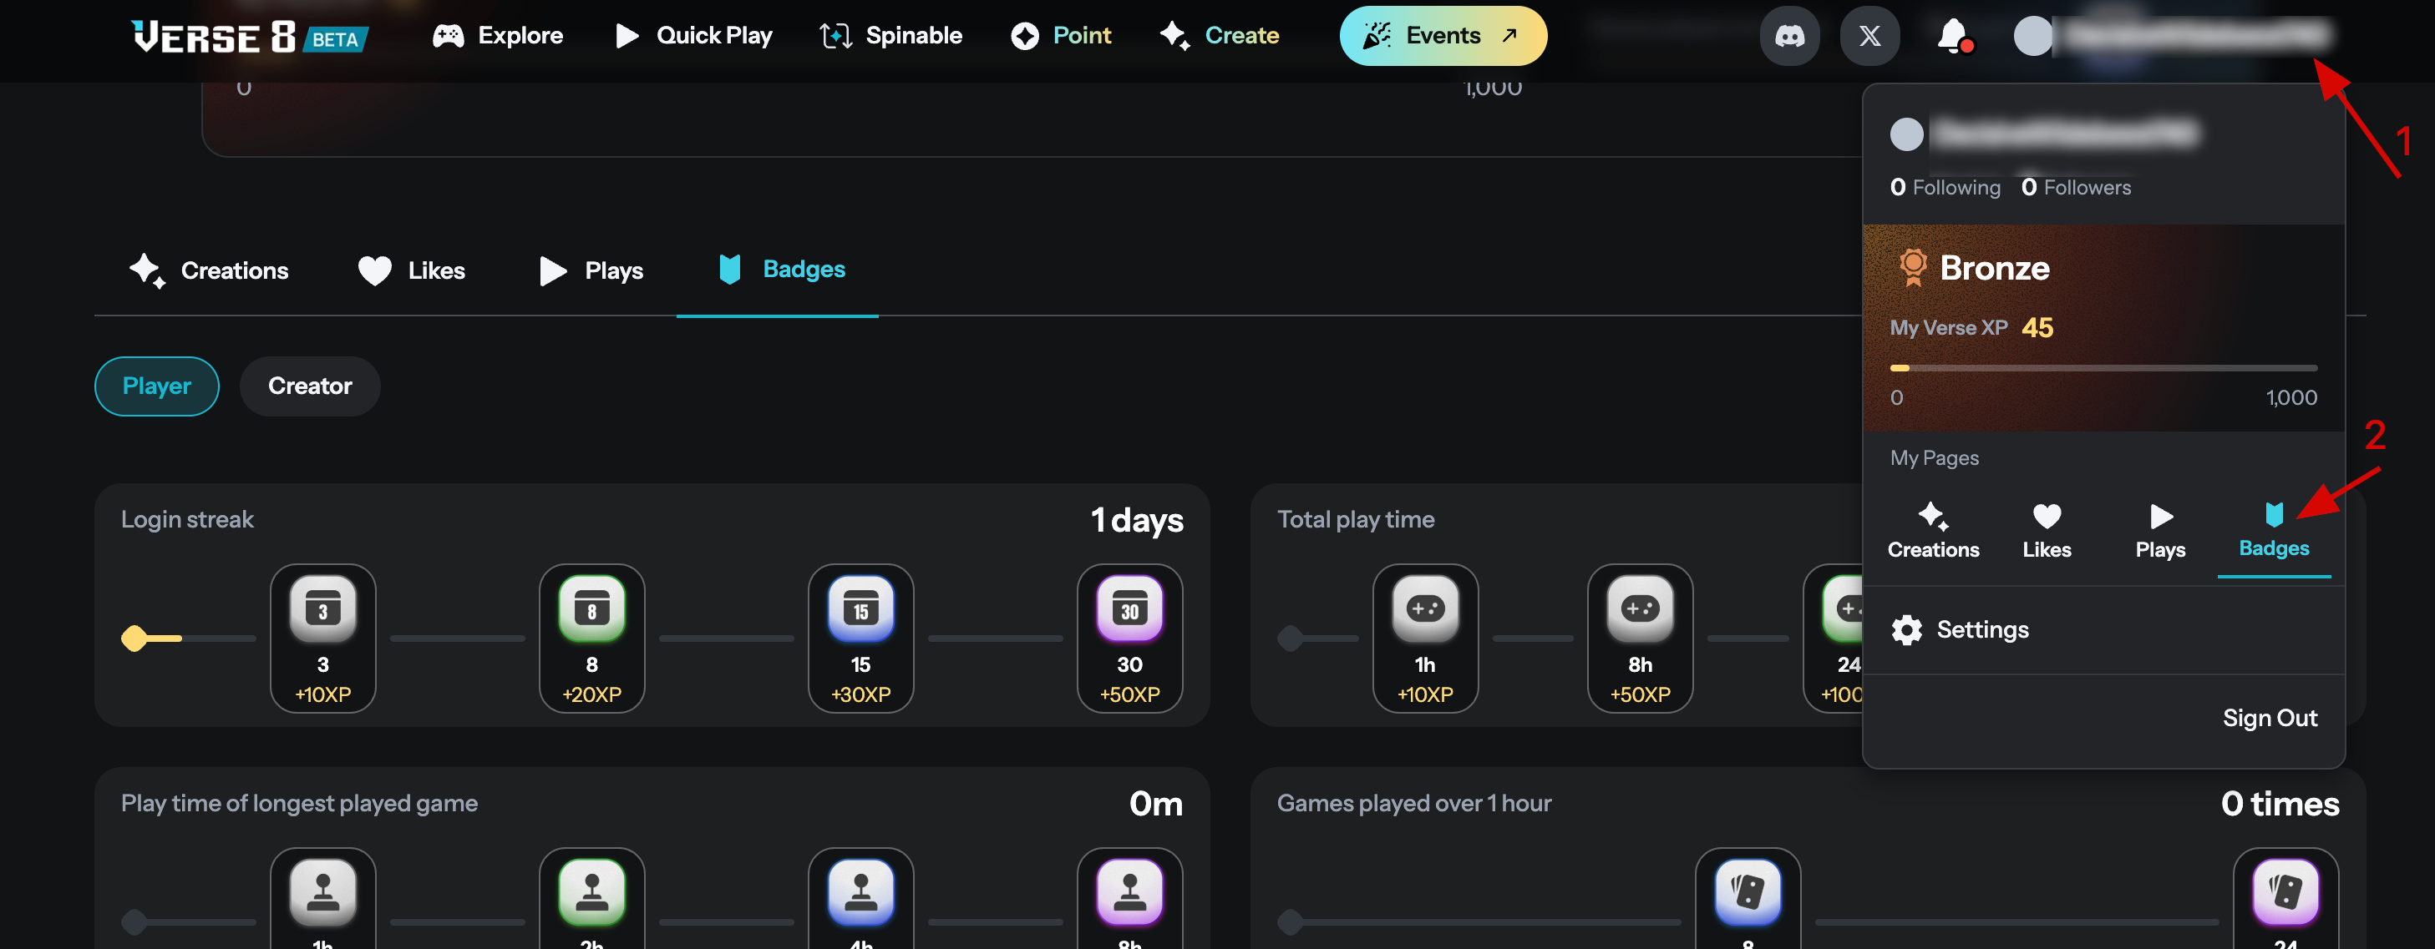Click the 30-day login streak badge
2435x949 pixels.
click(x=1129, y=638)
